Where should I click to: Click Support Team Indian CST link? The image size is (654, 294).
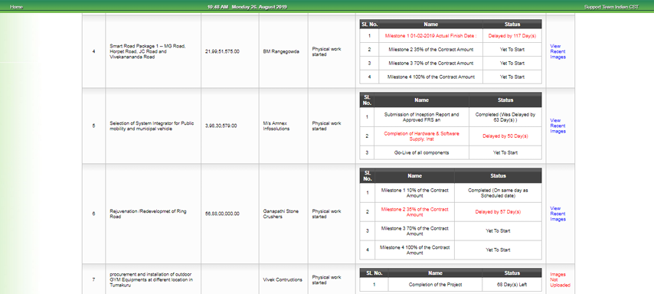[611, 7]
